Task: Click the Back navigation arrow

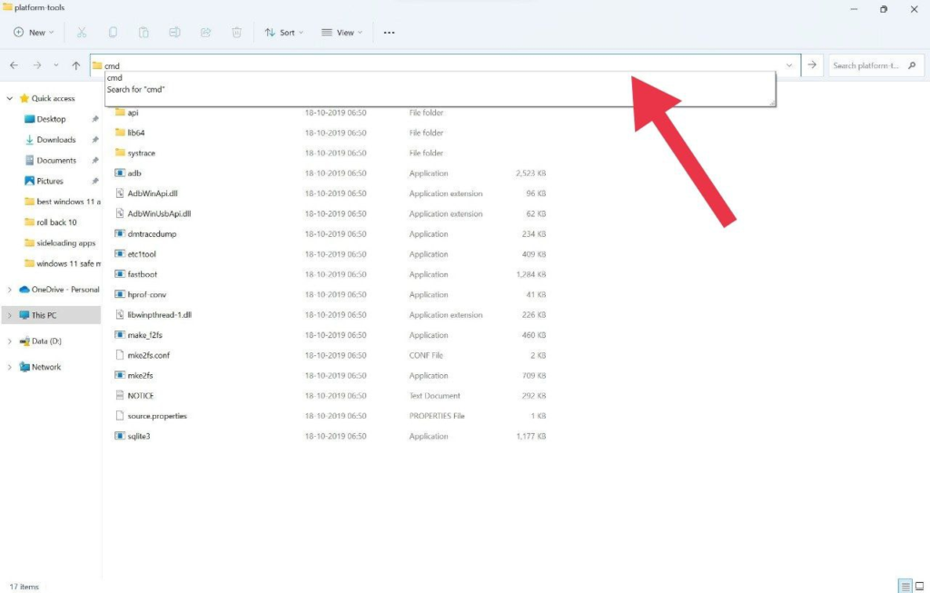Action: [x=15, y=65]
